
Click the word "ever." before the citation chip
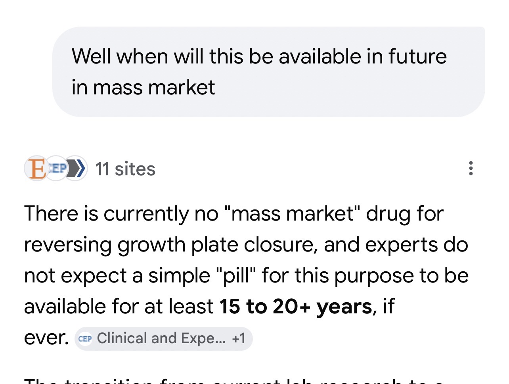(x=46, y=338)
